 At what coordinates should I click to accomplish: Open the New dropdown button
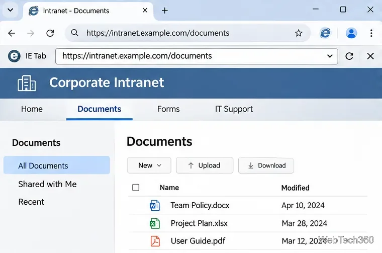[x=149, y=165]
